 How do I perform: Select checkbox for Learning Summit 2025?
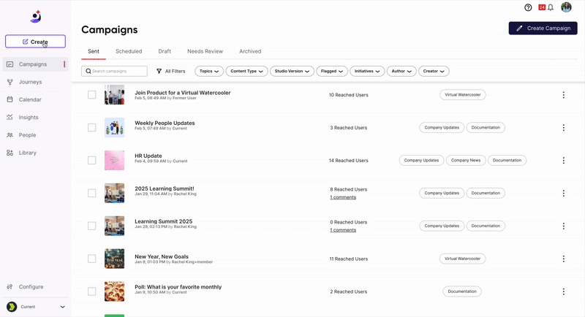click(92, 226)
